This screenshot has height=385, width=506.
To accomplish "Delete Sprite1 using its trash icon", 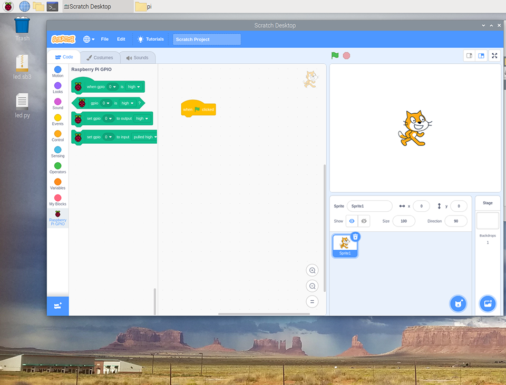I will click(355, 237).
